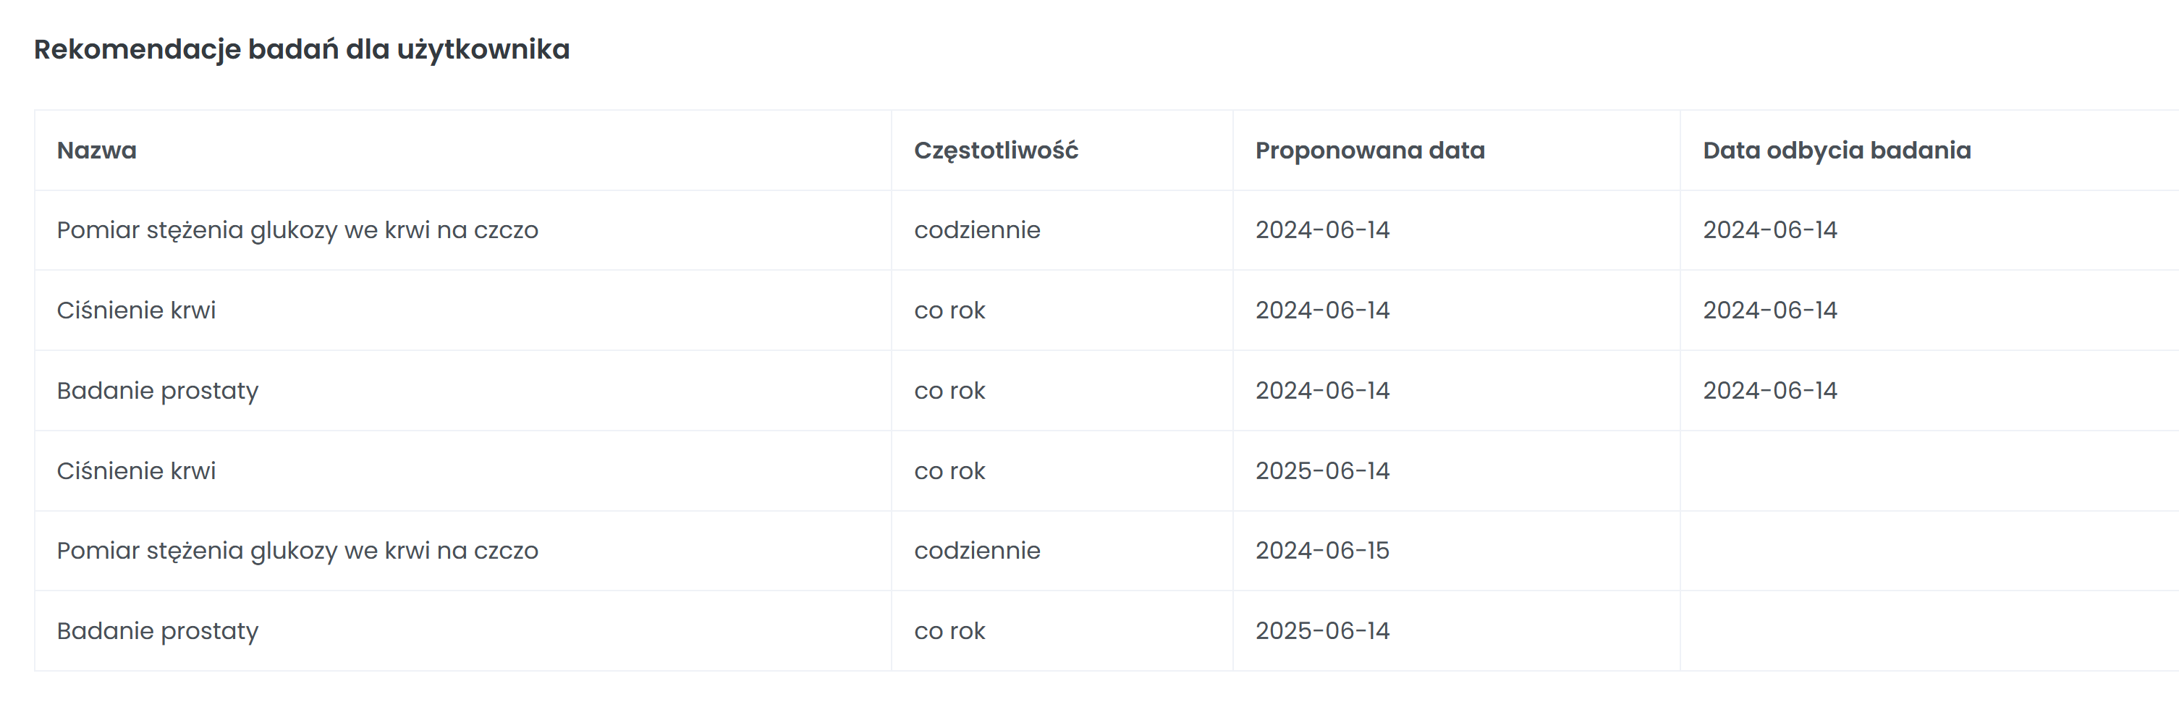Viewport: 2179px width, 702px height.
Task: Select the second "Pomiar stężenia glukozy" row name
Action: [297, 551]
